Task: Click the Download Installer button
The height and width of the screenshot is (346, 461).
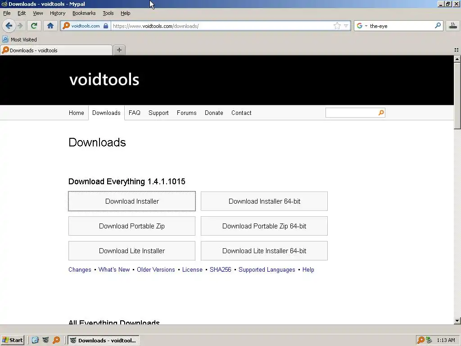Action: point(132,201)
